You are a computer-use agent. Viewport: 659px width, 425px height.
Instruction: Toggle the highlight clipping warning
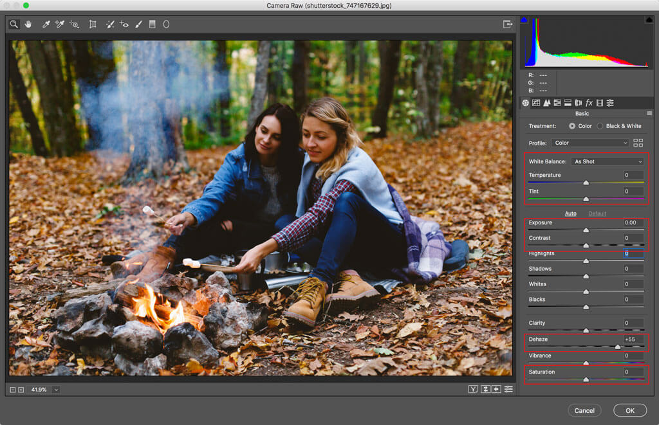tap(649, 21)
